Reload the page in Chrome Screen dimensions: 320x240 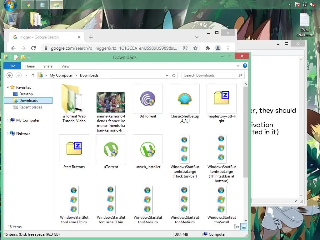click(x=33, y=48)
